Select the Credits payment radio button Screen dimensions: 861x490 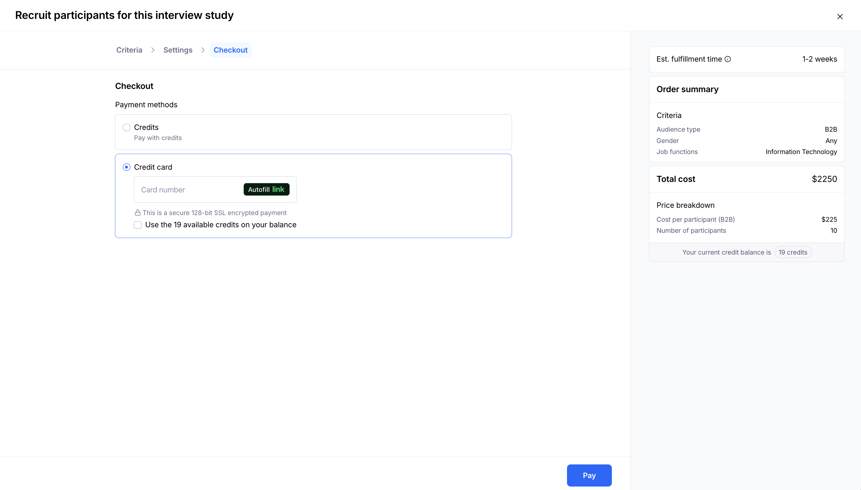coord(126,128)
